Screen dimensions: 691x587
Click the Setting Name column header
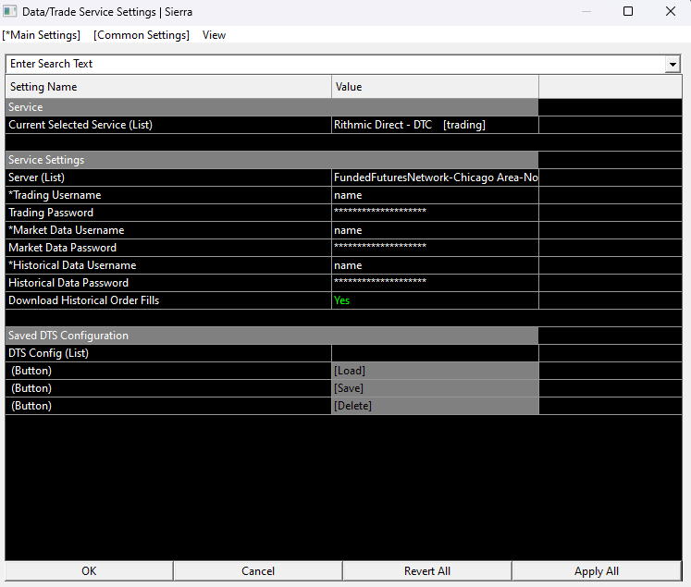tap(168, 87)
